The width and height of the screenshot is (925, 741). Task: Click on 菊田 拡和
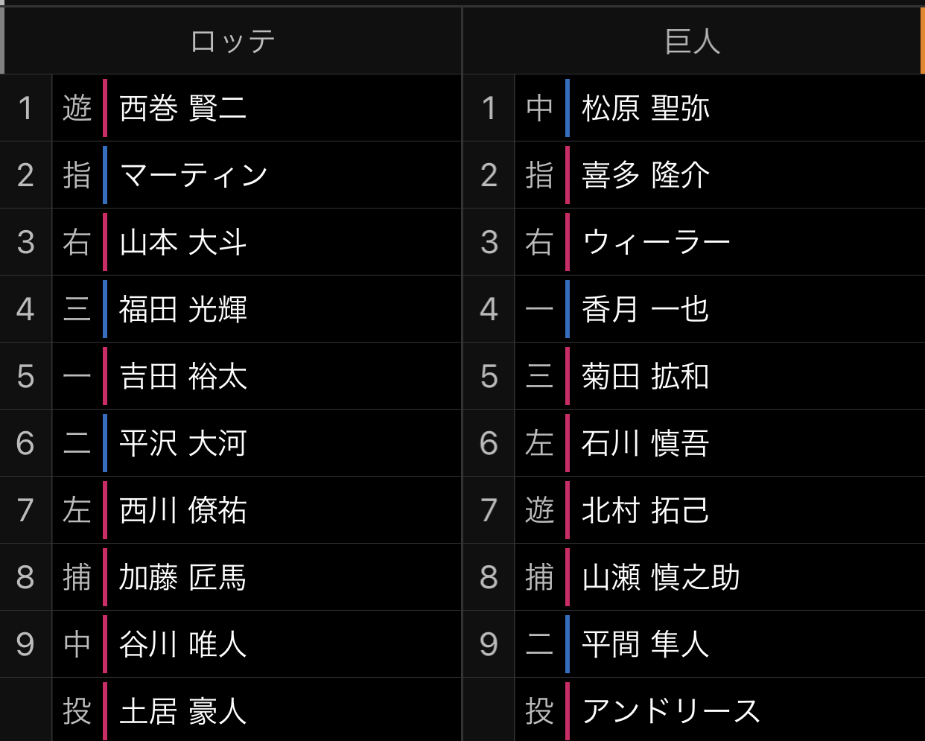[x=645, y=376]
